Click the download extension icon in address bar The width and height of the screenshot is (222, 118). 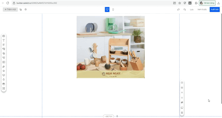pyautogui.click(x=190, y=3)
